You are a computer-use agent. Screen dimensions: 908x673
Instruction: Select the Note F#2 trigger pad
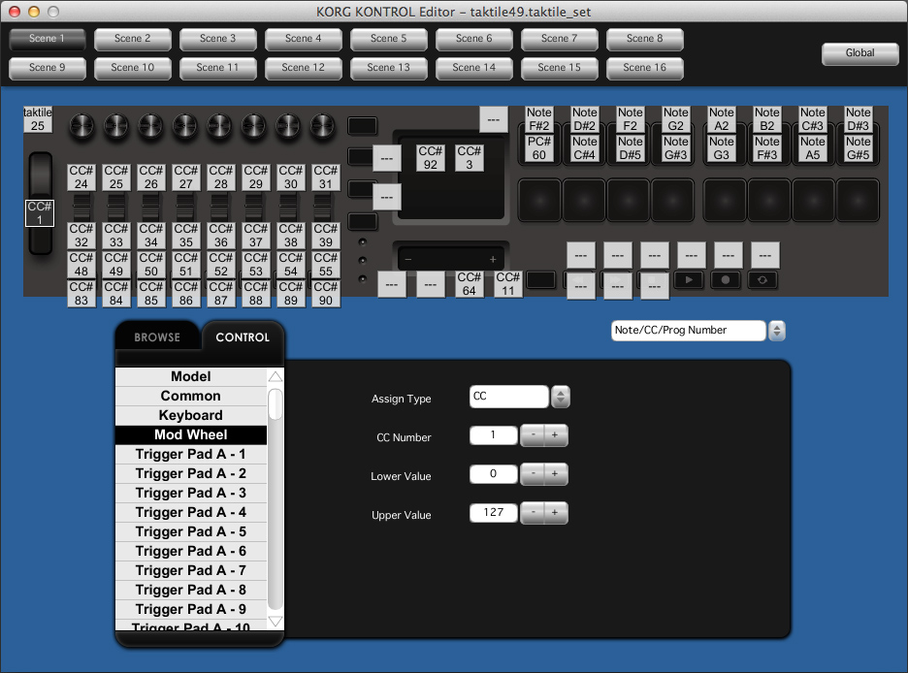point(539,119)
